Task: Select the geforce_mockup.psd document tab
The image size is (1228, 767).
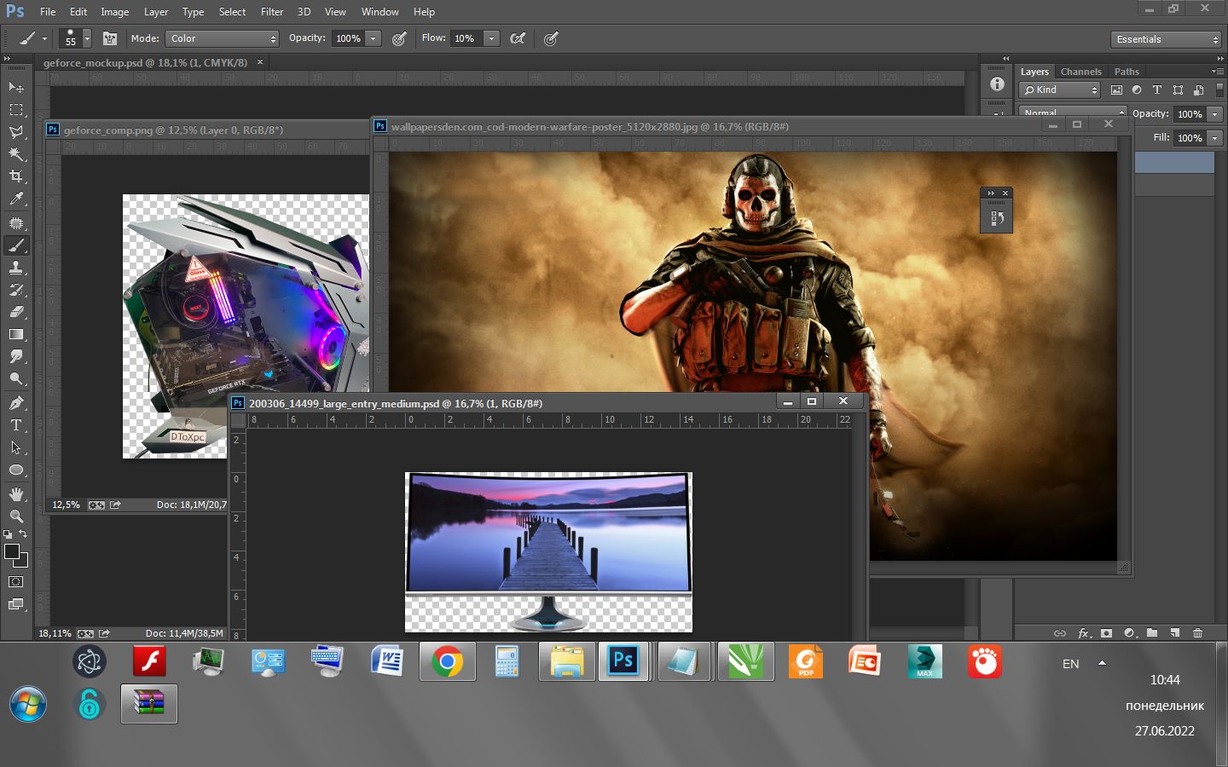Action: (146, 62)
